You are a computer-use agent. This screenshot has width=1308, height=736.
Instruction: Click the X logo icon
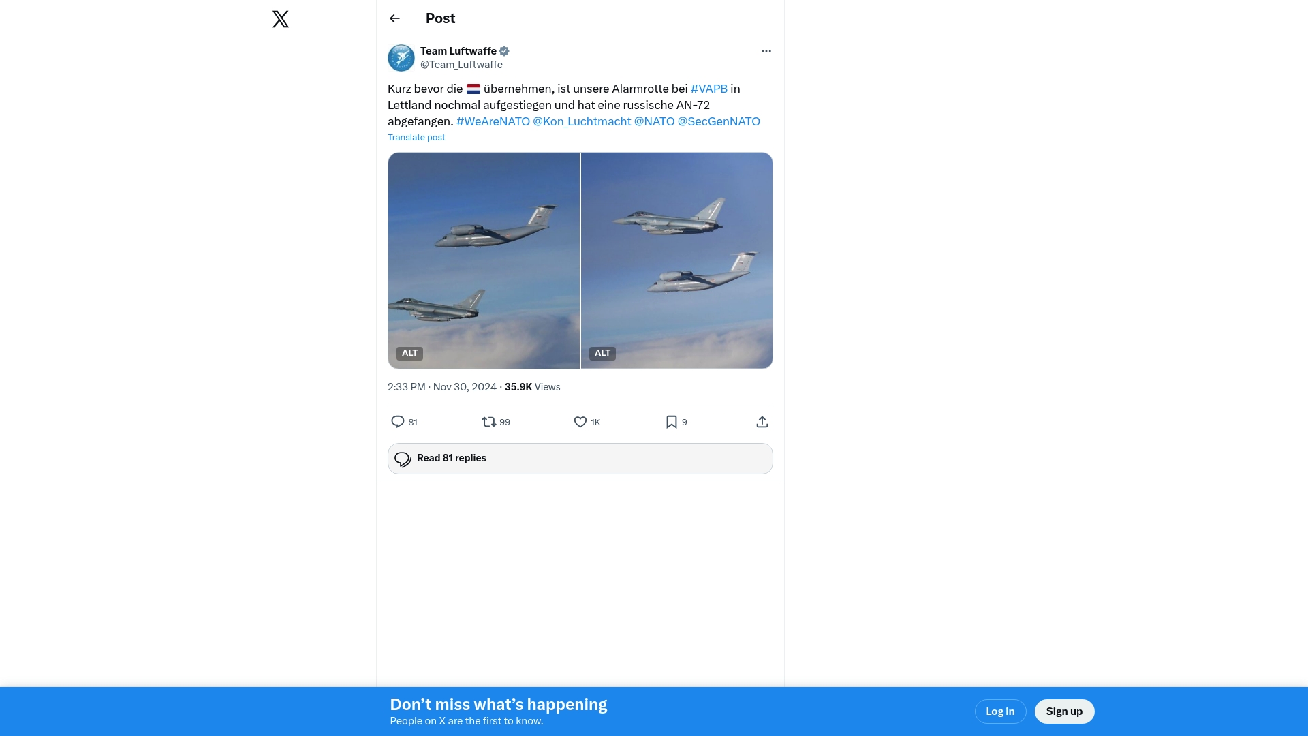coord(281,19)
